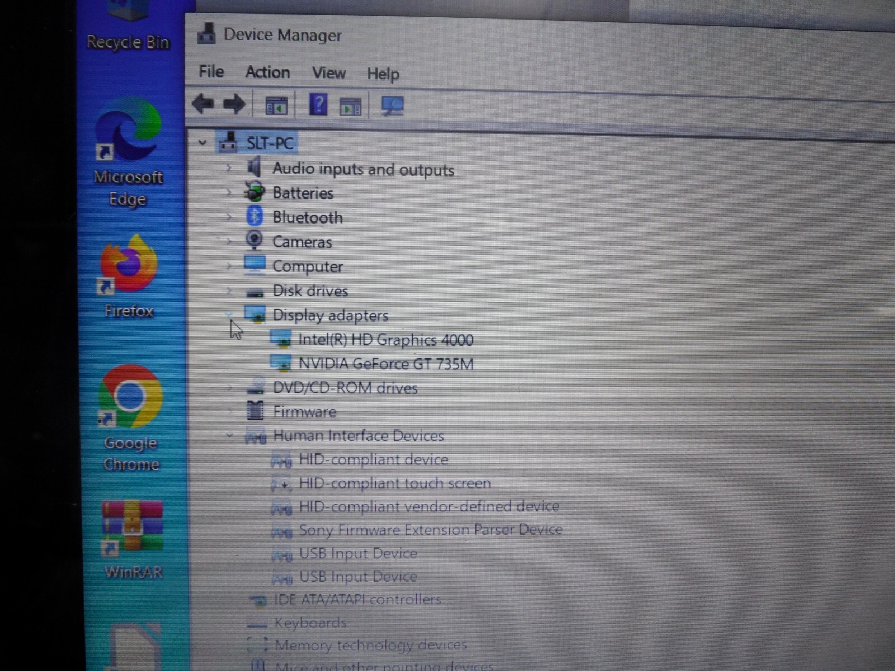The image size is (895, 671).
Task: Open the File menu
Action: click(211, 72)
